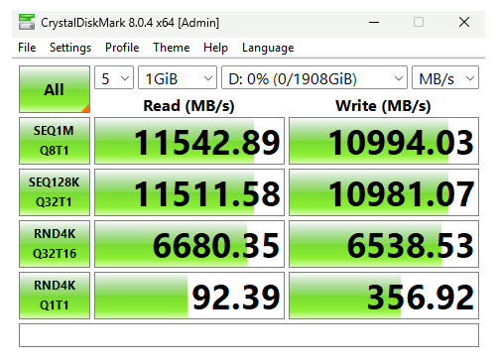Click the SEQ1M read result 11542.89
The image size is (498, 363).
189,141
